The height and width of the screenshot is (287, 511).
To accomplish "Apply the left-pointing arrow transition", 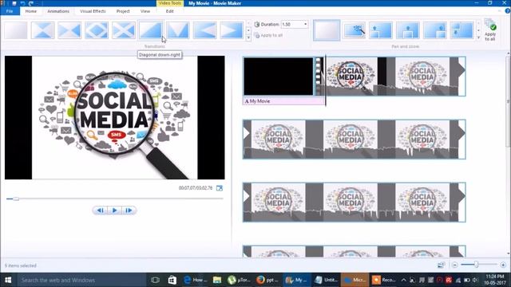I will (x=204, y=30).
